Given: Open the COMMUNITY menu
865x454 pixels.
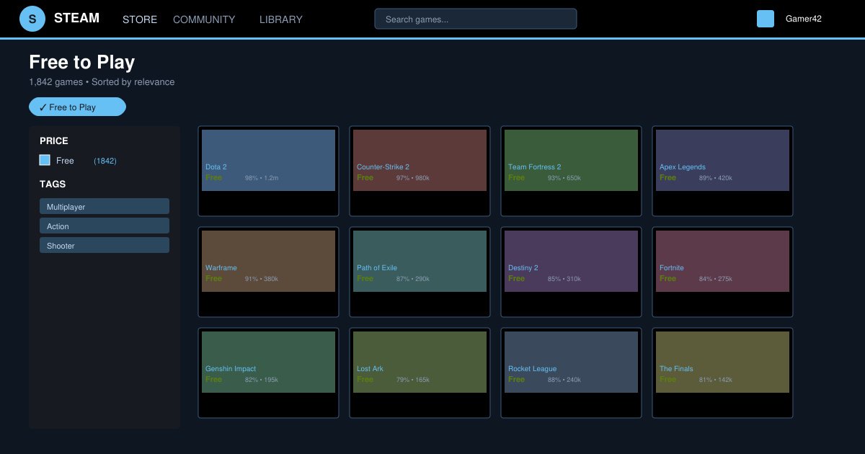Looking at the screenshot, I should (204, 19).
